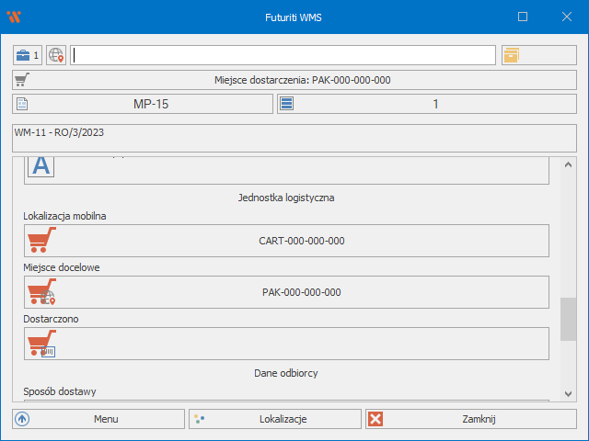589x441 pixels.
Task: Open Lokalizacje from the bottom bar
Action: tap(275, 419)
